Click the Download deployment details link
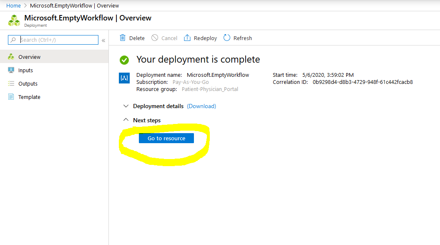Viewport: 440px width, 245px height. coord(201,106)
